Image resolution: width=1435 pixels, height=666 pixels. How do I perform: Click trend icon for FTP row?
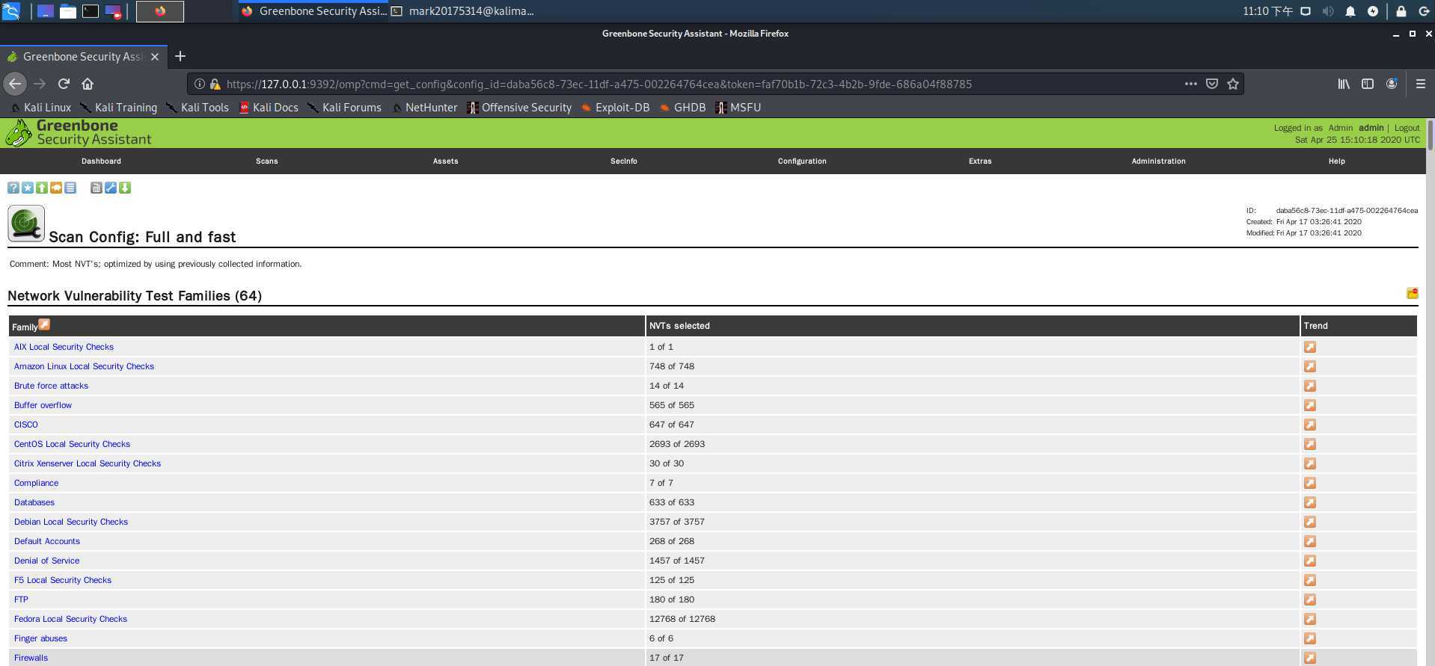coord(1309,599)
